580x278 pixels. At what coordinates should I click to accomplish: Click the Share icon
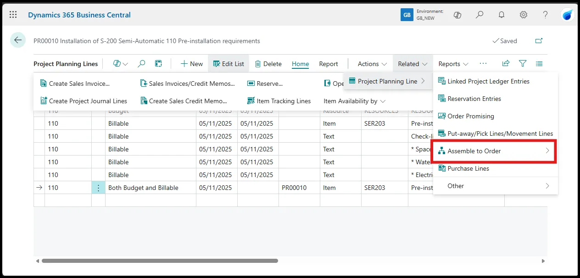(506, 64)
